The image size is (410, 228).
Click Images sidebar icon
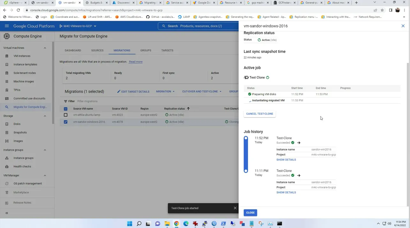(x=7, y=141)
